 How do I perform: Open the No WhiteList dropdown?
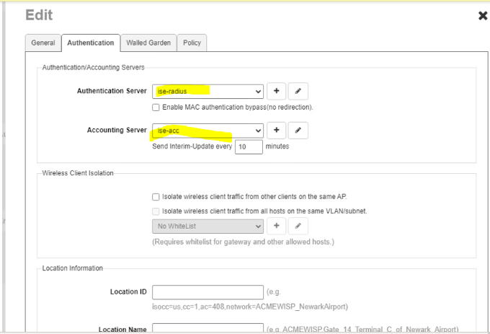(x=208, y=227)
